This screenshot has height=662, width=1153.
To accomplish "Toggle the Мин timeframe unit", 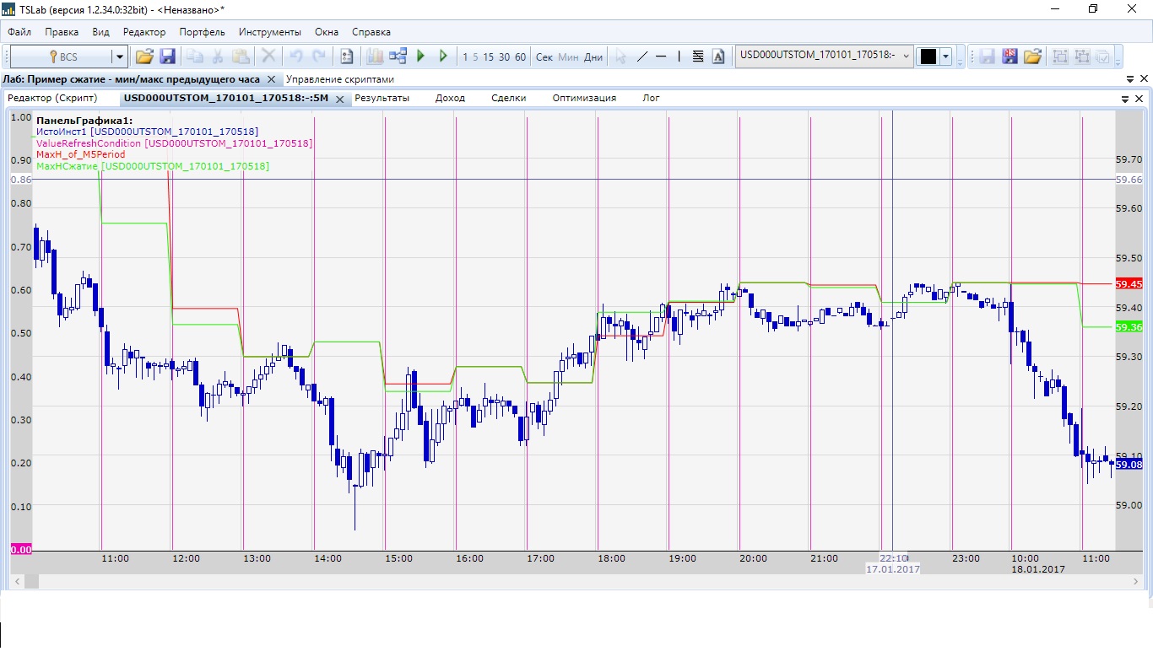I will click(x=569, y=57).
